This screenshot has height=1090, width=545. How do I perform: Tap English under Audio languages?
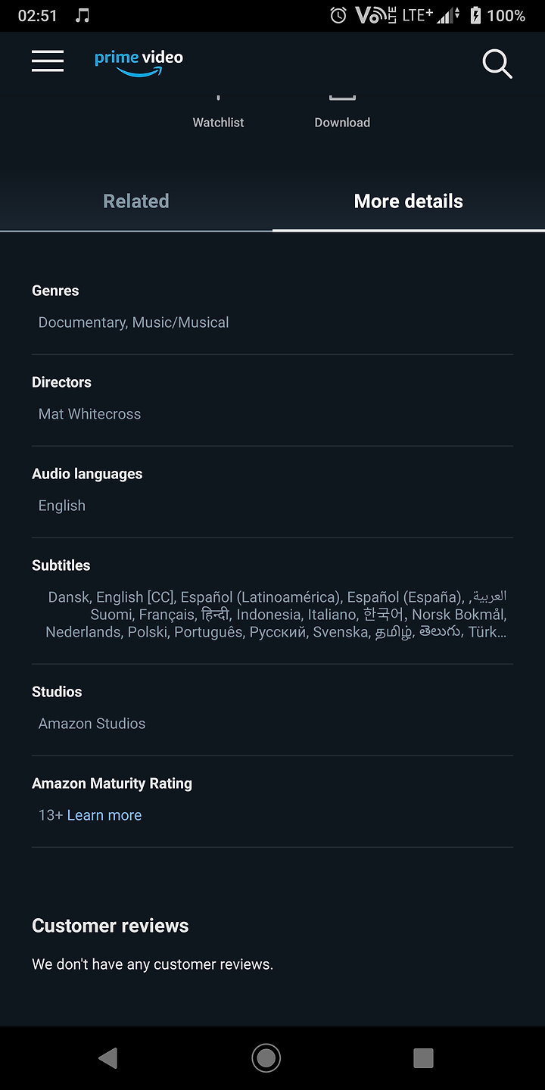coord(62,506)
